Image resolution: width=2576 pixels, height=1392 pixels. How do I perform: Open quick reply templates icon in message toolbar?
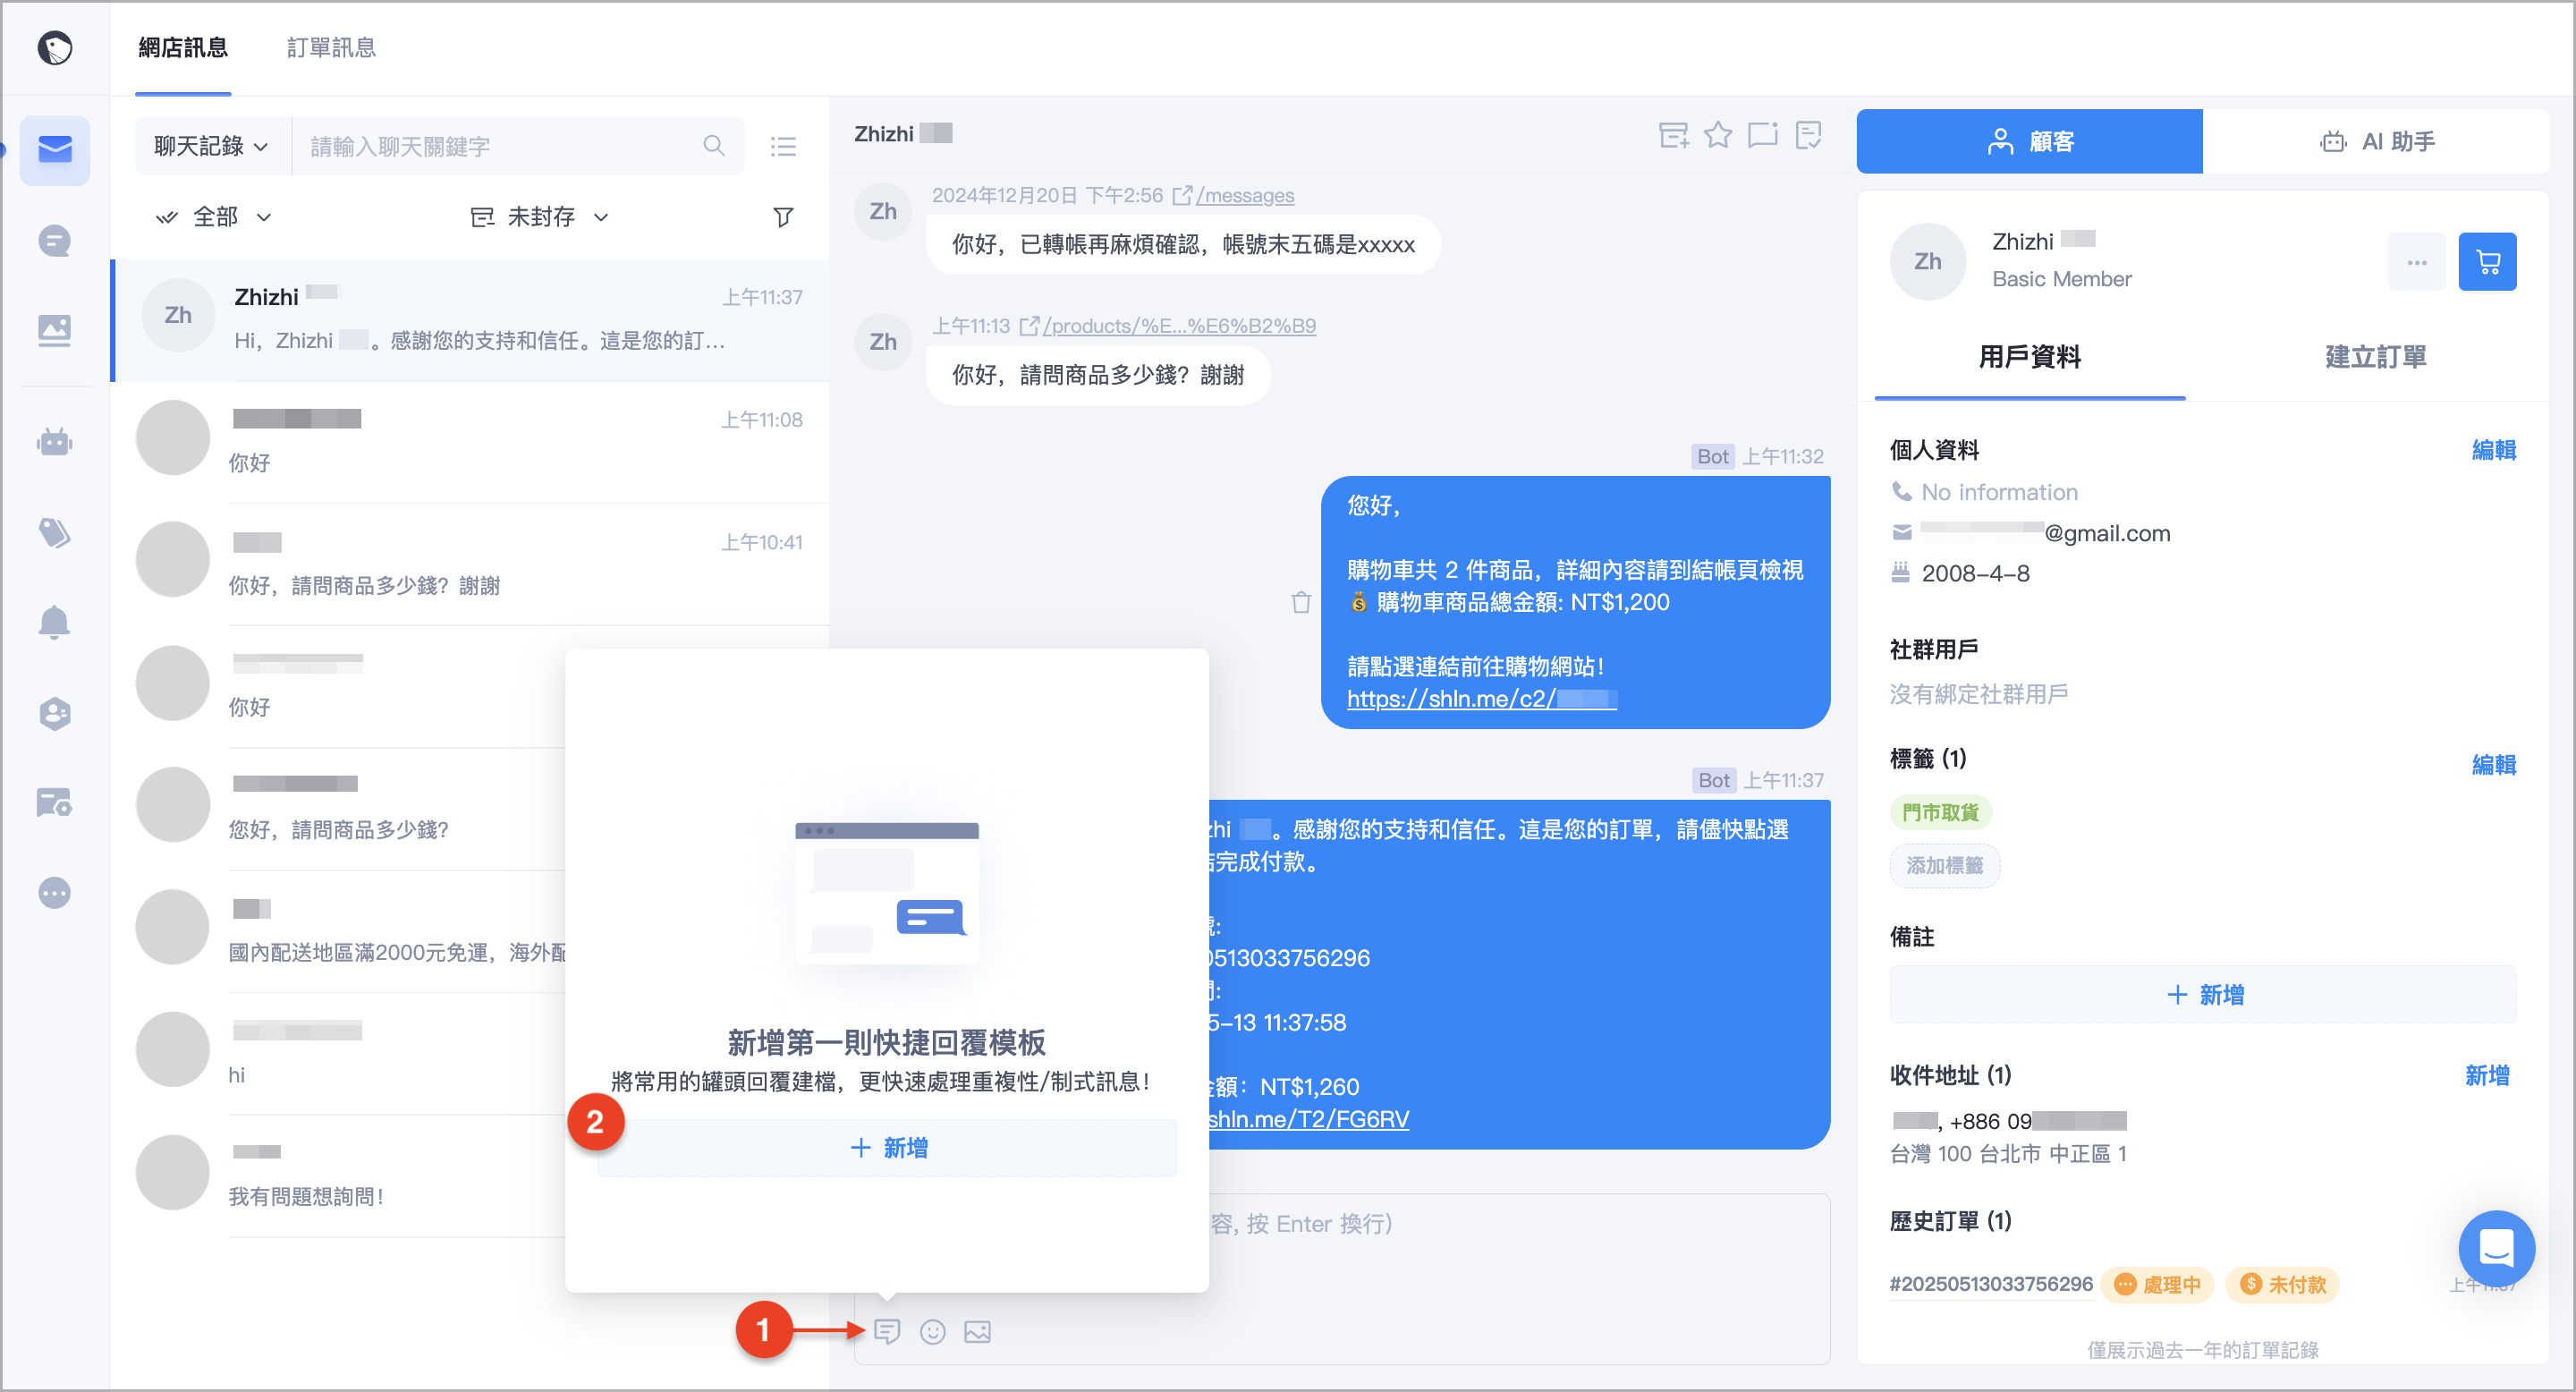[887, 1331]
